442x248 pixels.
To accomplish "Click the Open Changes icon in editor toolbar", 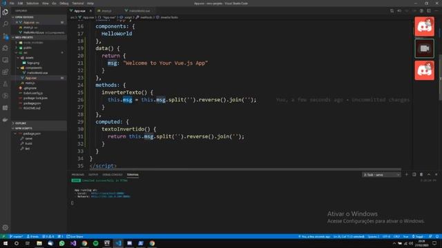I will (x=392, y=11).
